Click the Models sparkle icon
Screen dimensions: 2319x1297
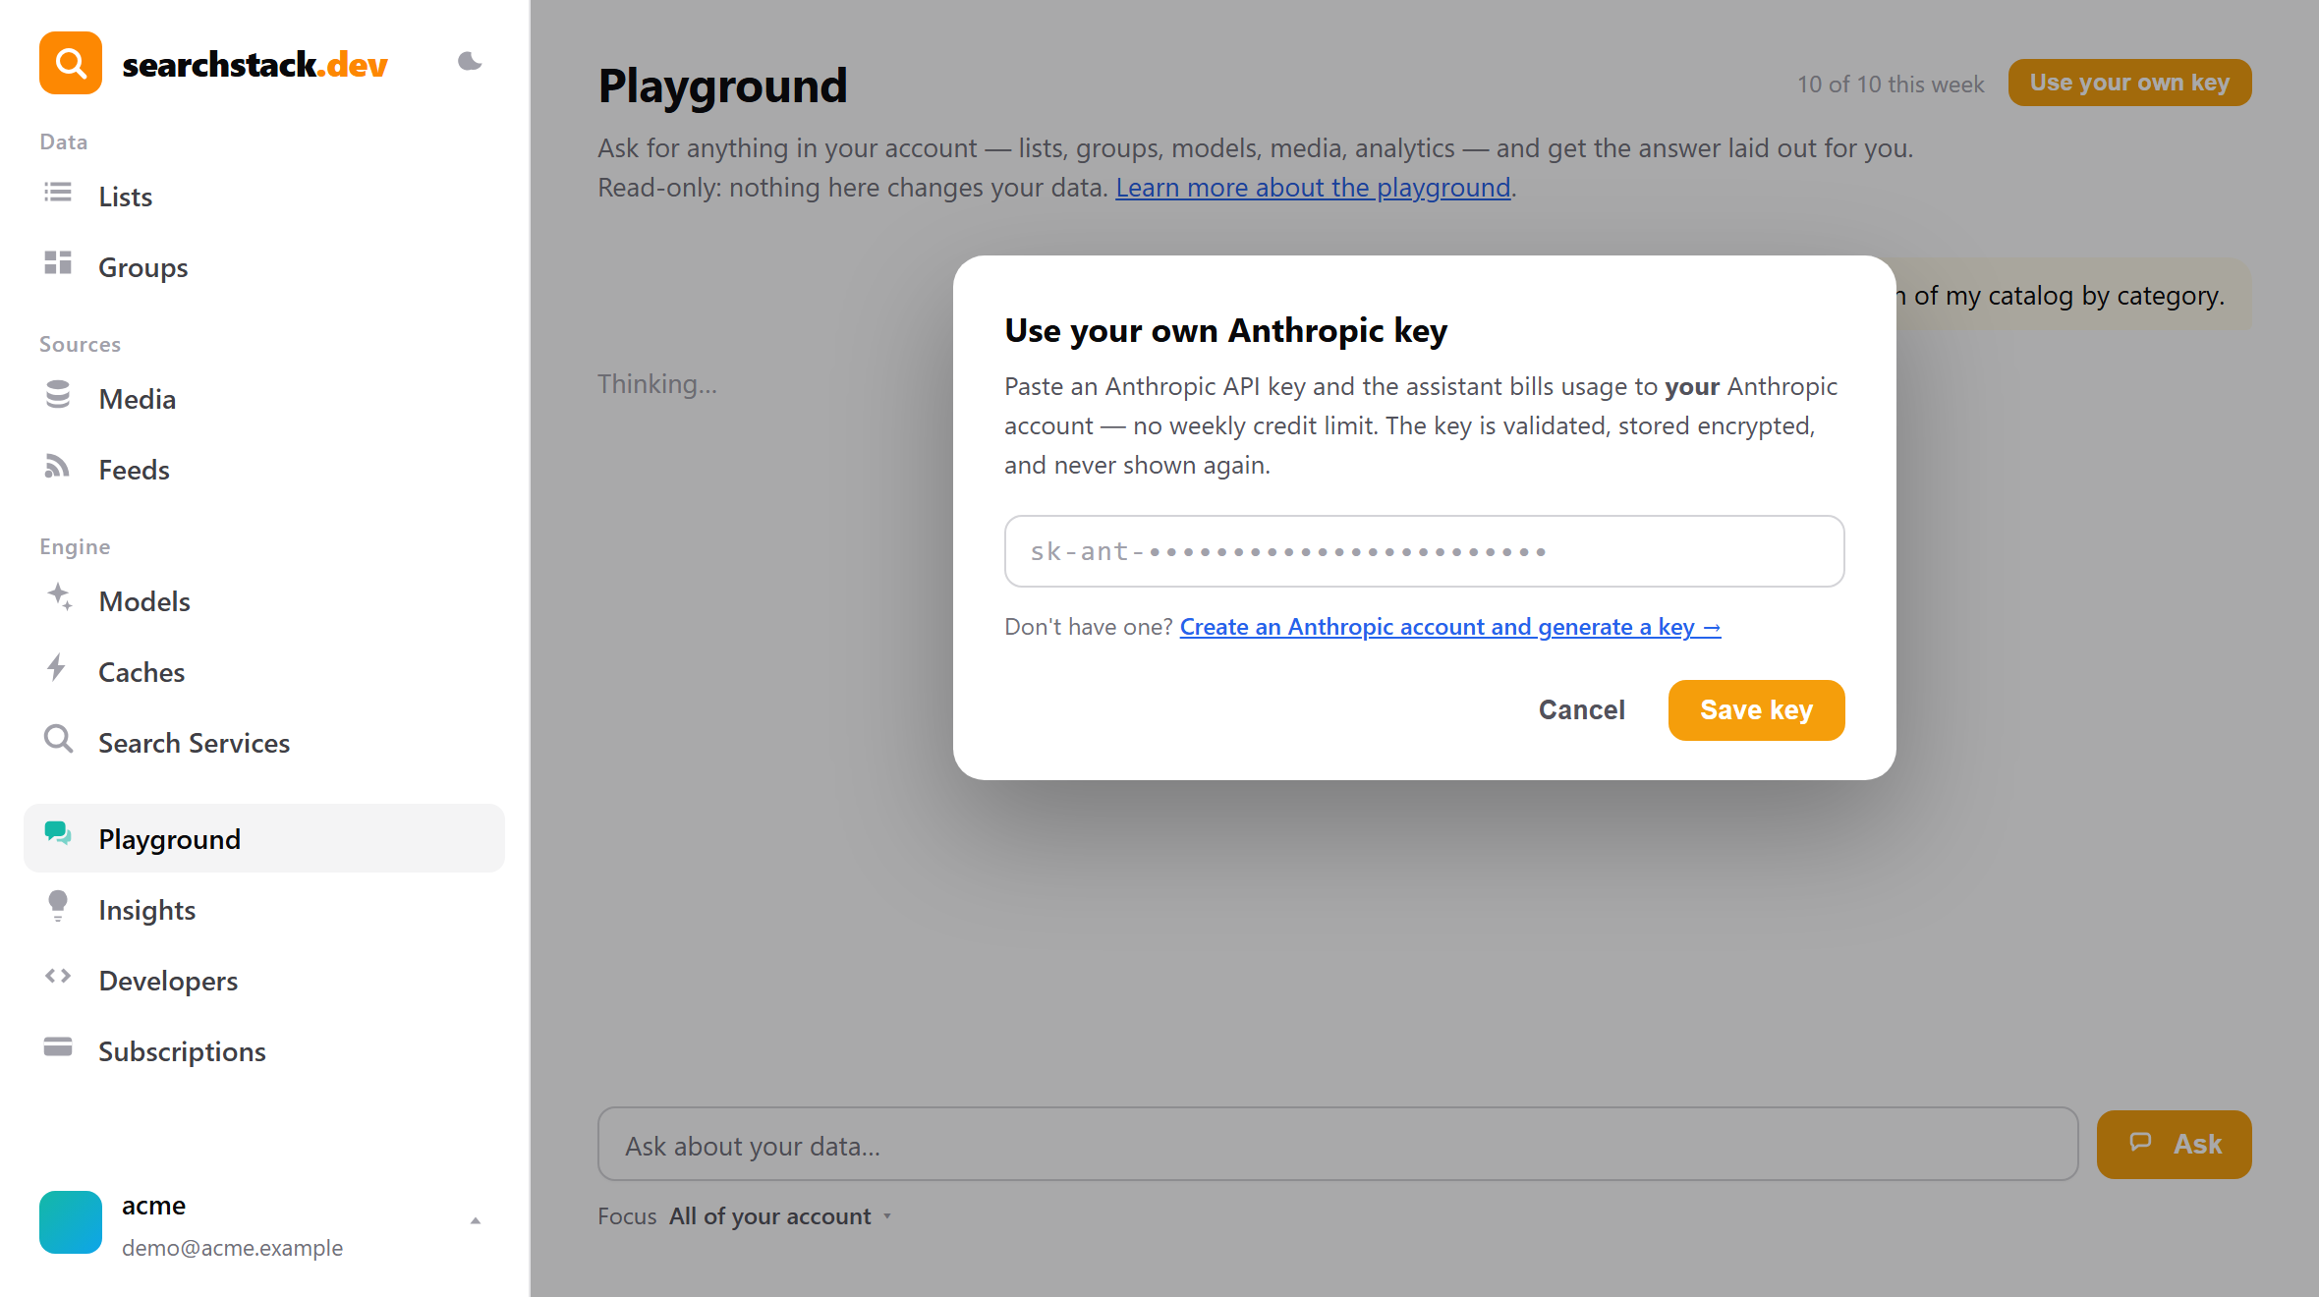pyautogui.click(x=59, y=596)
